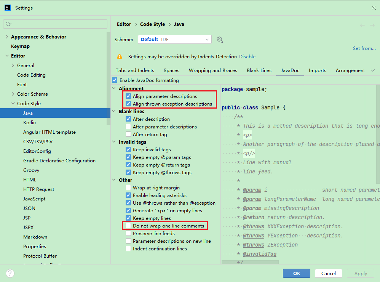Click the OK button
The height and width of the screenshot is (282, 380).
click(297, 273)
